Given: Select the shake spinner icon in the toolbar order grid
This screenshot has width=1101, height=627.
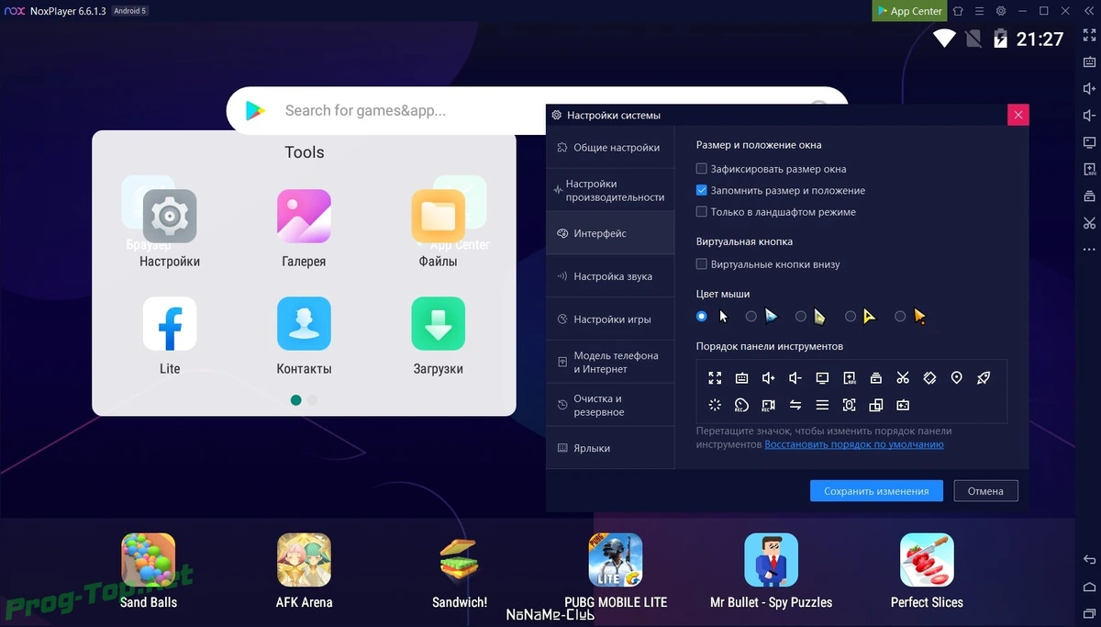Looking at the screenshot, I should click(x=715, y=405).
